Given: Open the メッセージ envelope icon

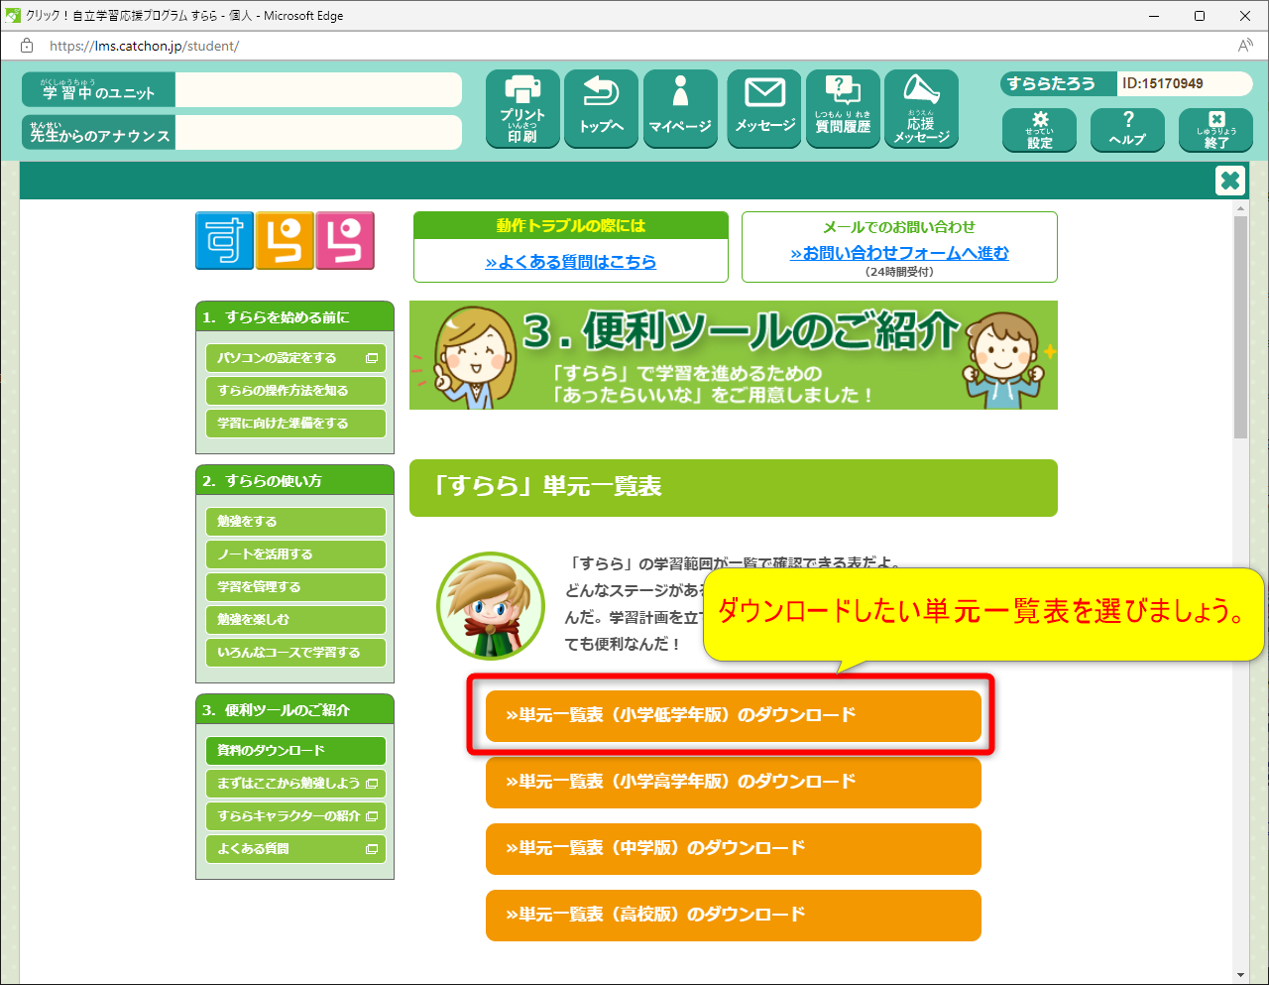Looking at the screenshot, I should 764,109.
